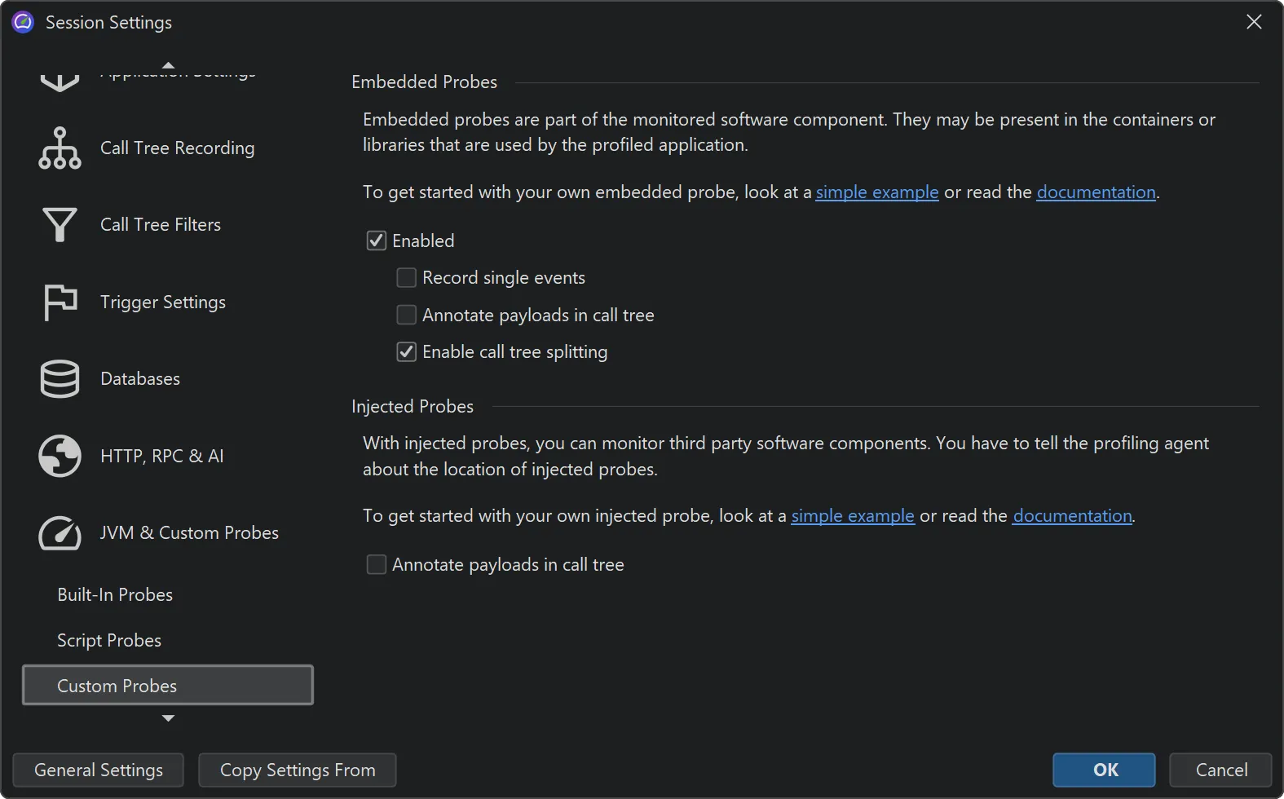This screenshot has width=1284, height=799.
Task: Click the HTTP, RPC & AI globe icon
Action: point(60,456)
